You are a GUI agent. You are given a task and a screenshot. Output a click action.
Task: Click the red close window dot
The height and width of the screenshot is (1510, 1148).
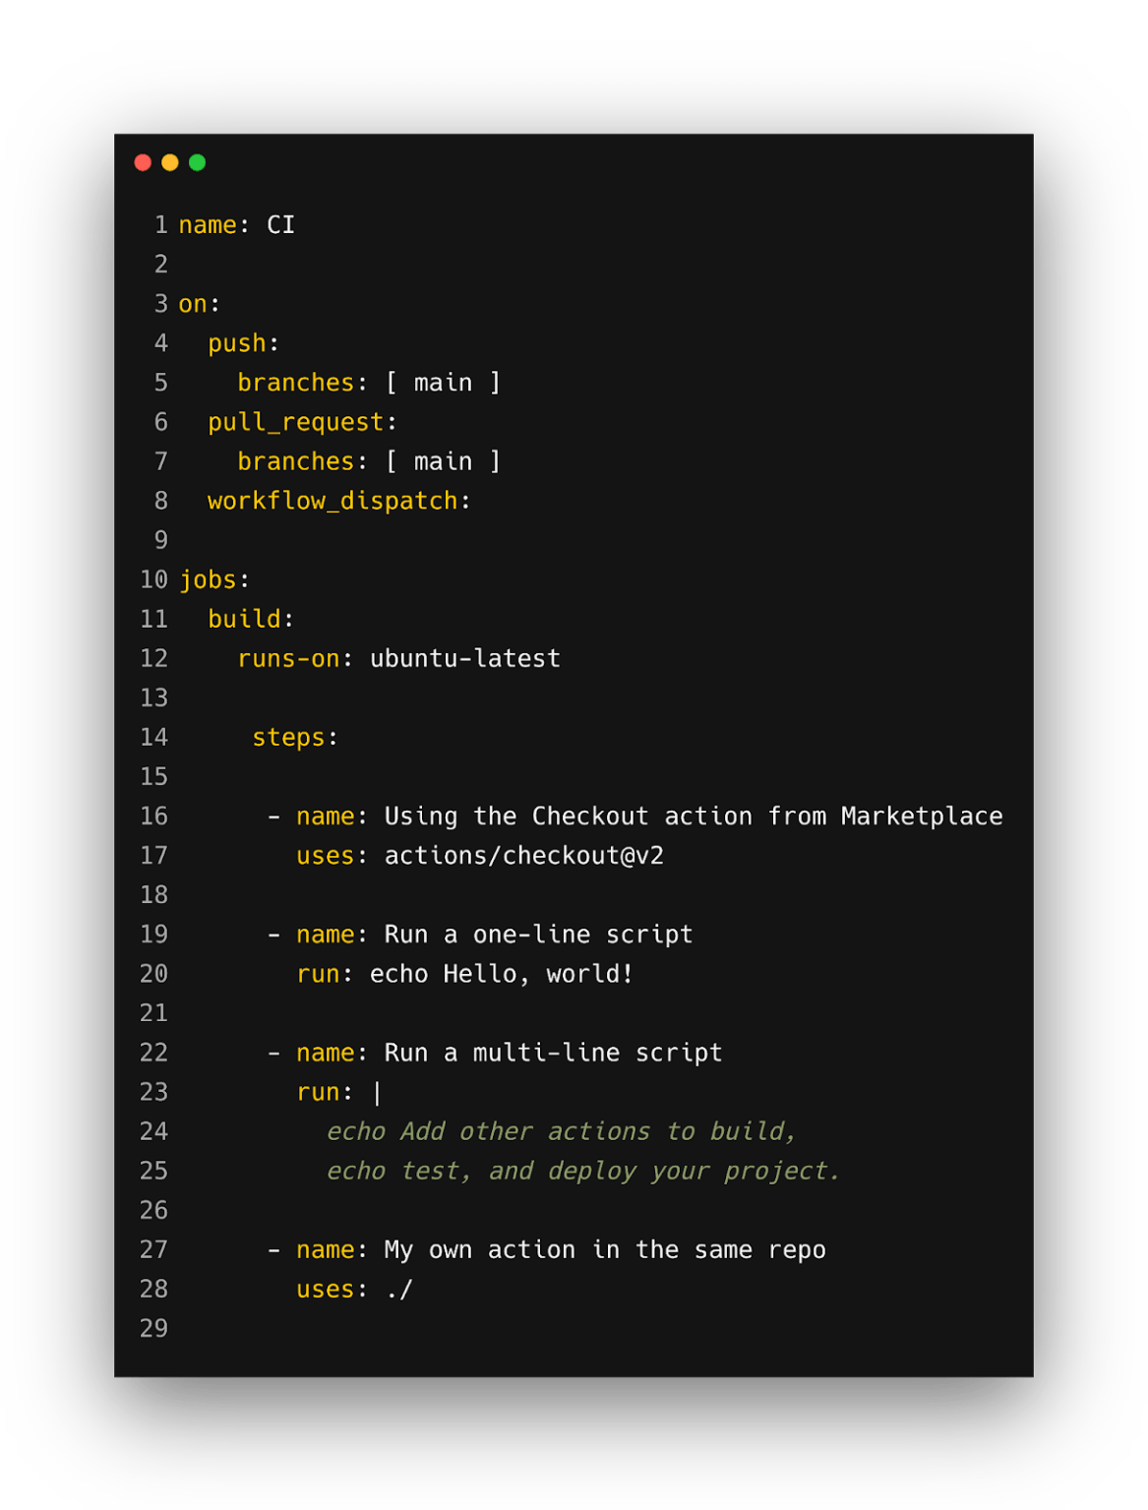pyautogui.click(x=143, y=162)
